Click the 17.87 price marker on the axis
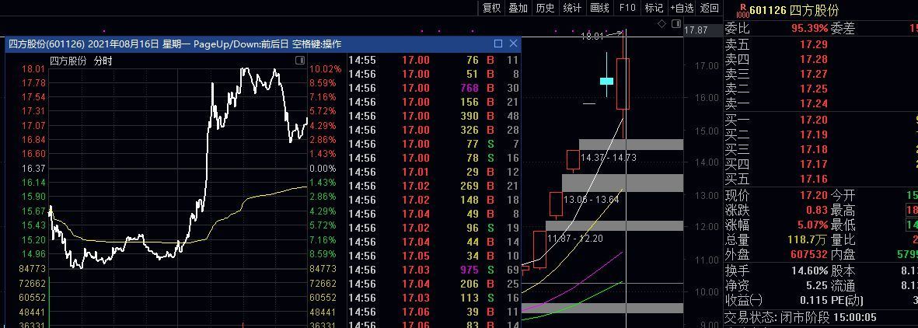The width and height of the screenshot is (918, 328). [x=696, y=30]
